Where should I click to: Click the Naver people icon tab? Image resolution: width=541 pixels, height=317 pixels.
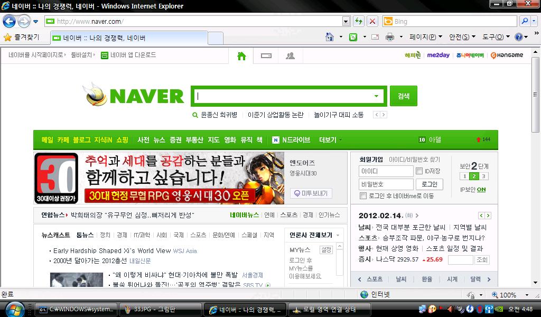tap(290, 55)
